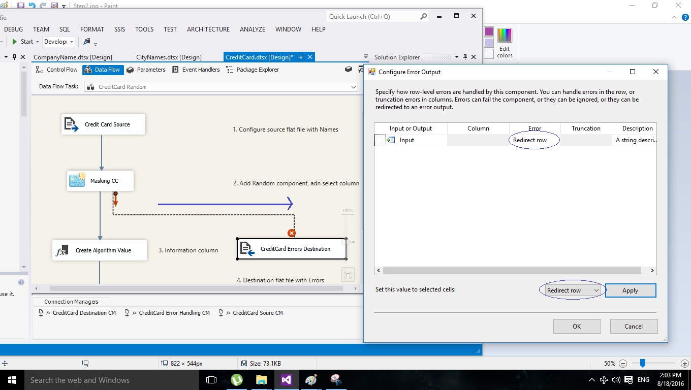
Task: Click the box icon at design toolbar's right
Action: point(348,70)
